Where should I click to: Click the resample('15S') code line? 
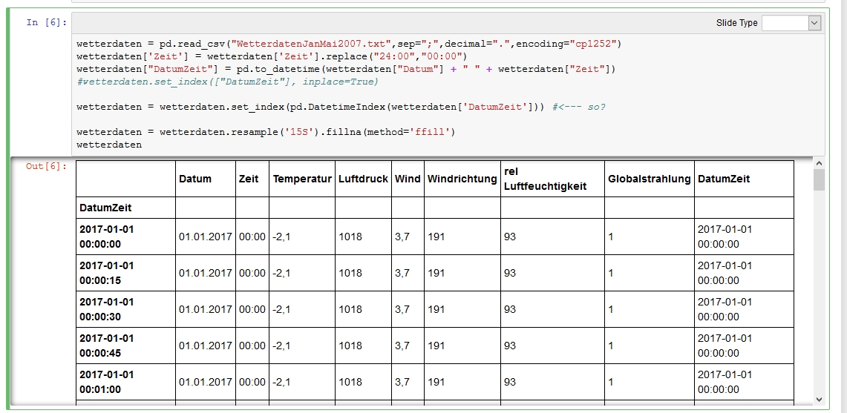coord(266,132)
